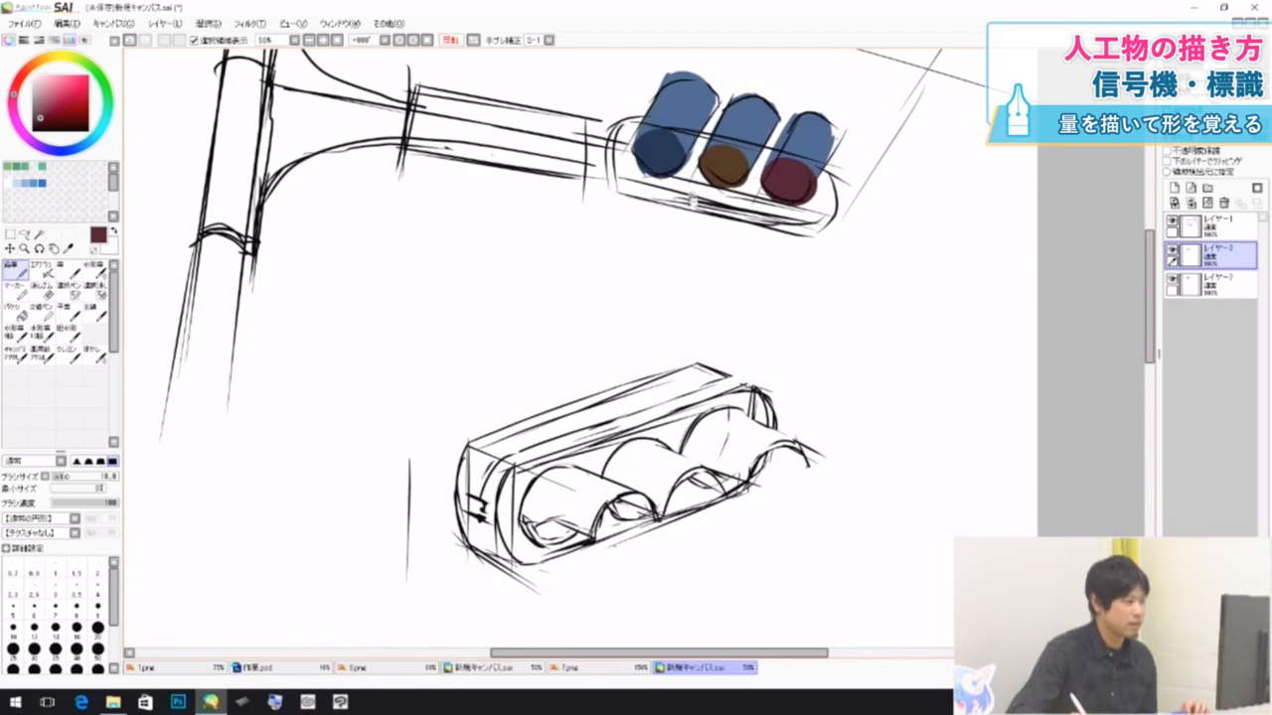This screenshot has height=715, width=1272.
Task: Enable 下のレイヤーでクリッピング checkbox
Action: (1167, 161)
